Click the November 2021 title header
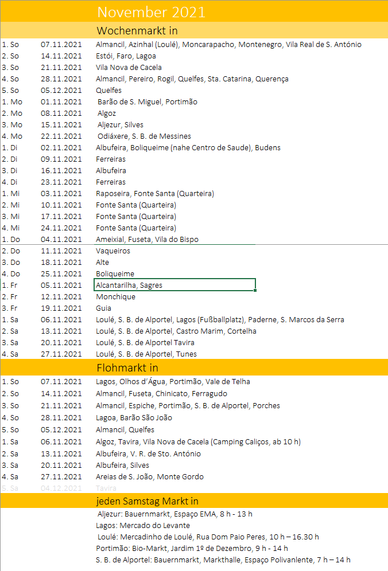 pos(151,12)
